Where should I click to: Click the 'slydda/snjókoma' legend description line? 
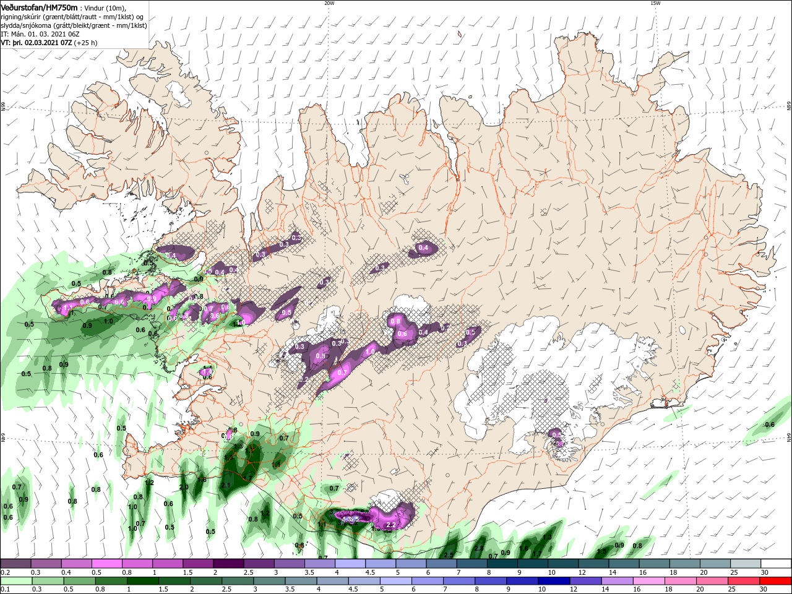point(74,25)
